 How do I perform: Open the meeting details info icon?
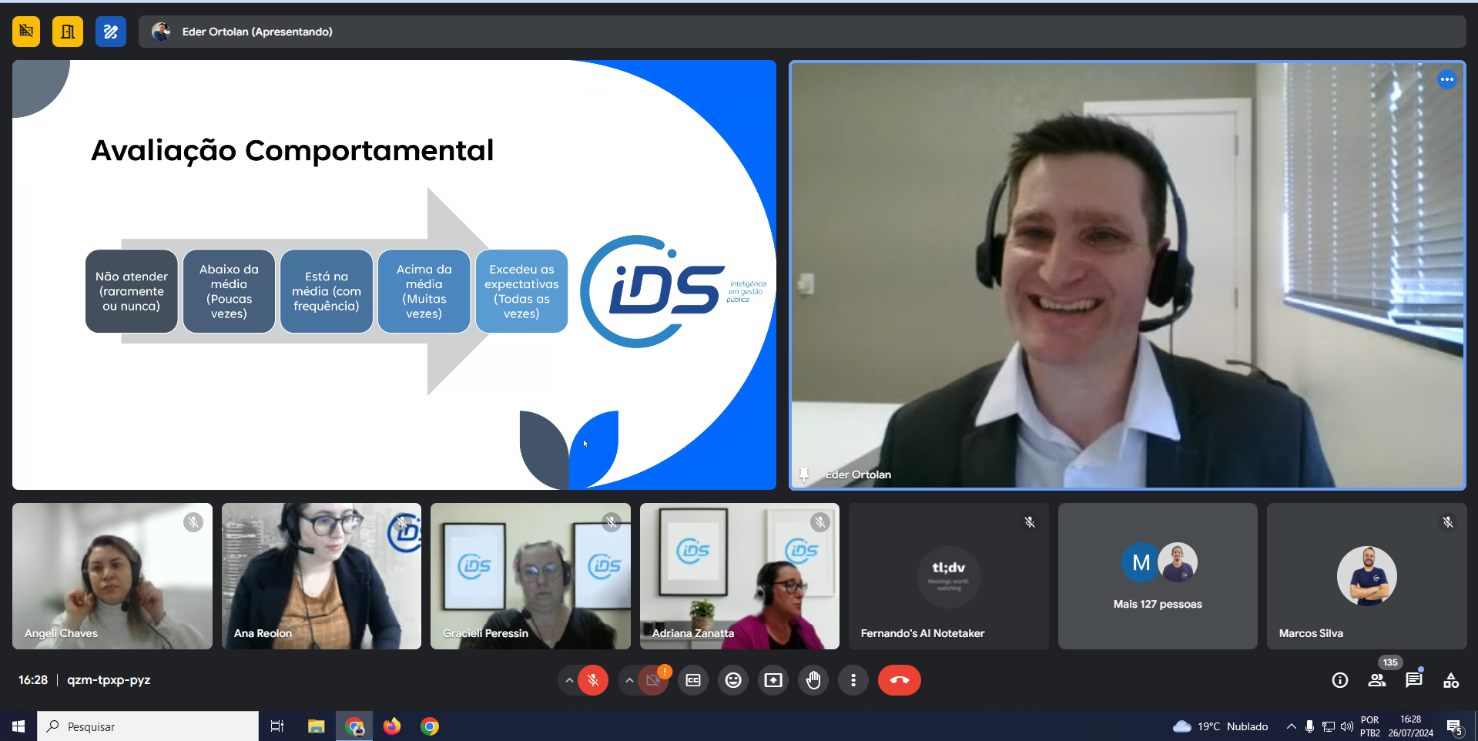click(x=1340, y=680)
